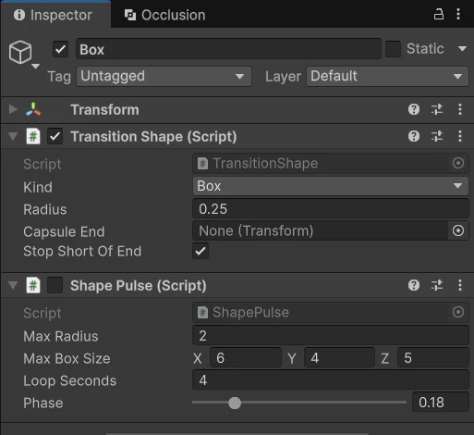Click the Phase property label

[43, 403]
